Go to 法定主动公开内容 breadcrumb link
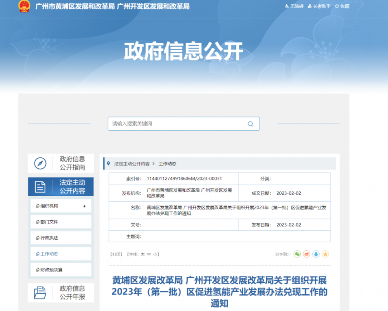The width and height of the screenshot is (388, 311). 132,164
